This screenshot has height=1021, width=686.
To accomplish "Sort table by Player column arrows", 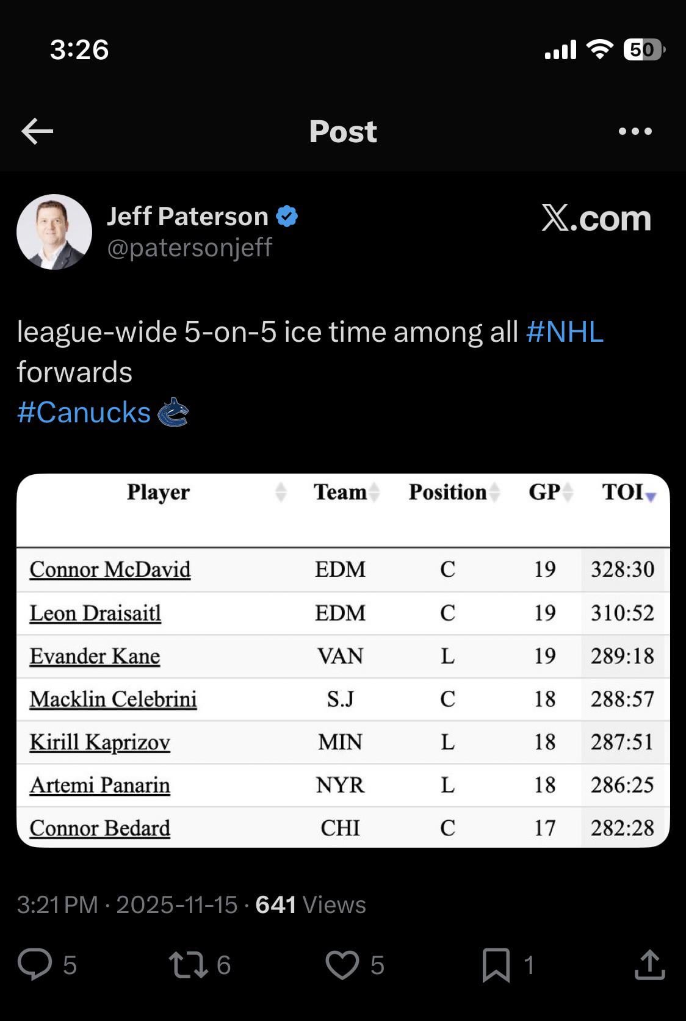I will click(x=281, y=492).
